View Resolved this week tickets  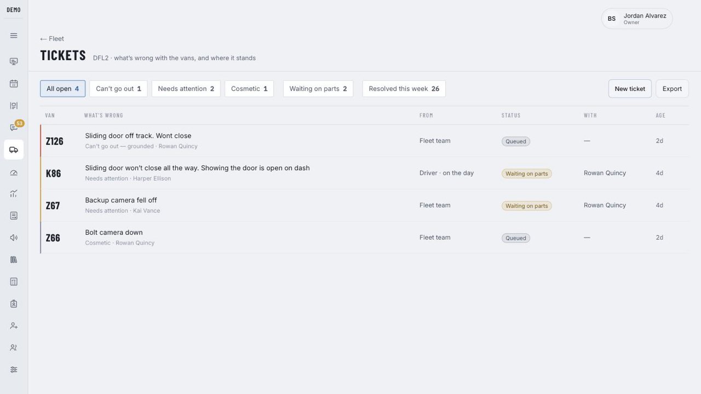tap(404, 89)
